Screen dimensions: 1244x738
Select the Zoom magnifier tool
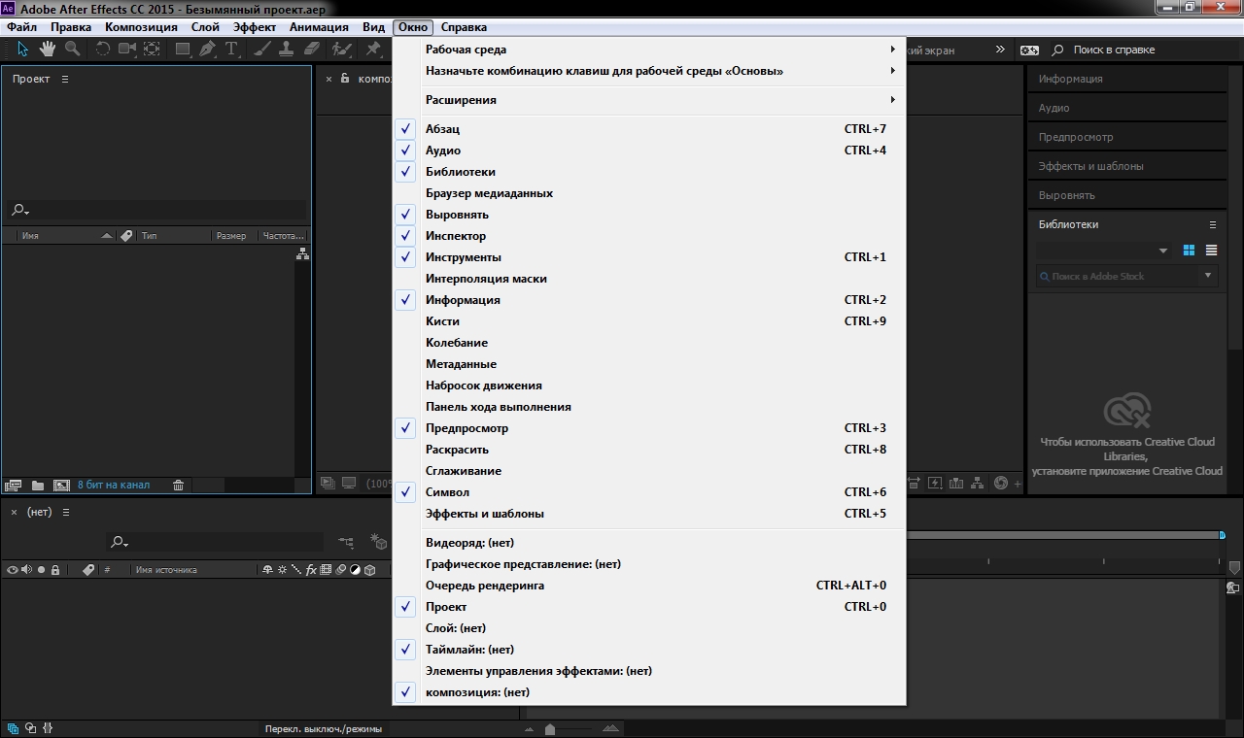[x=73, y=49]
